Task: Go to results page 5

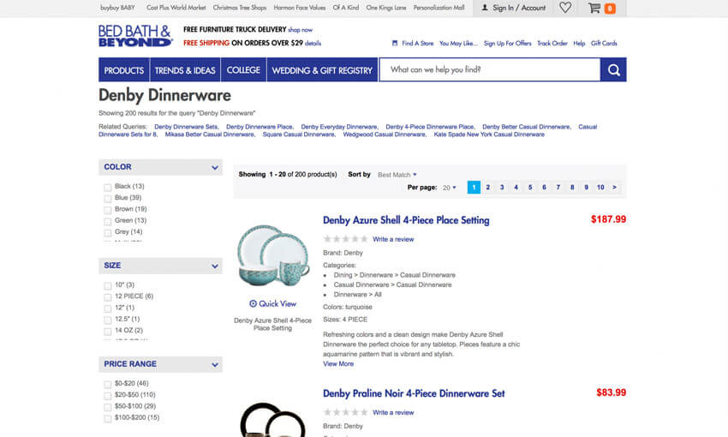Action: click(530, 187)
